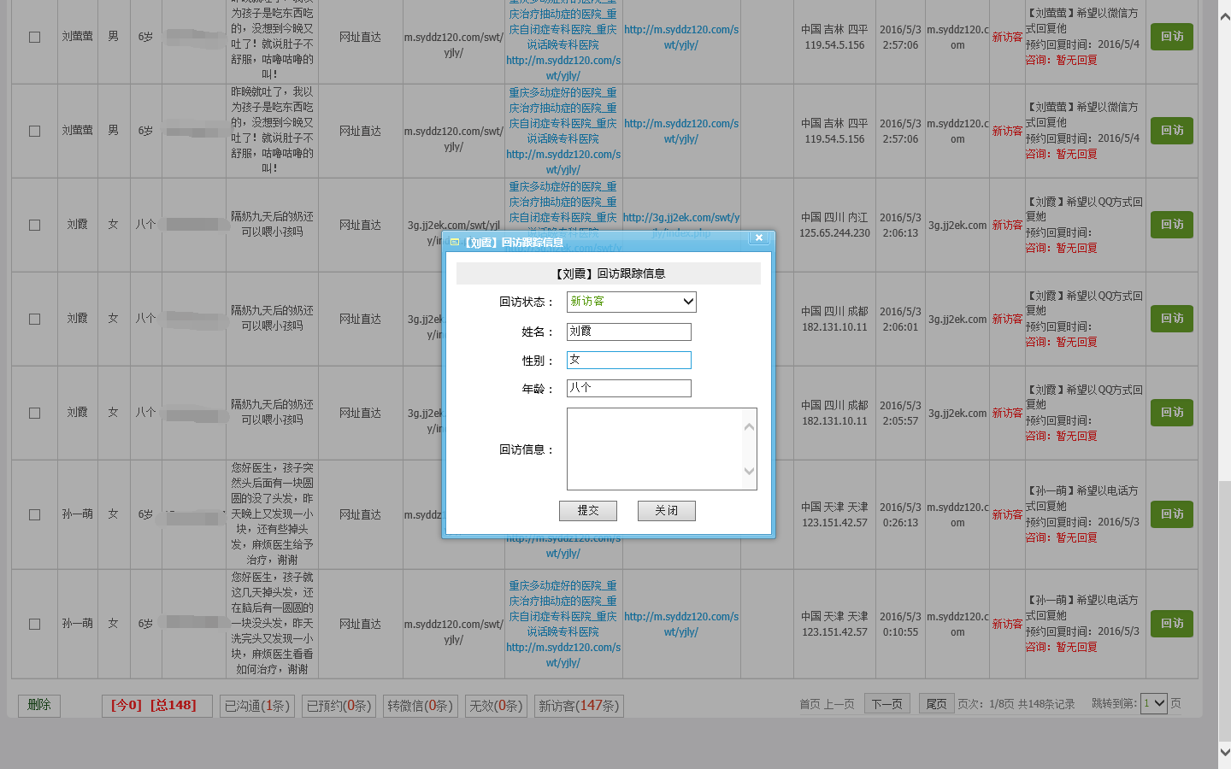
Task: Open the 跳转到第 page number dropdown
Action: tap(1154, 704)
